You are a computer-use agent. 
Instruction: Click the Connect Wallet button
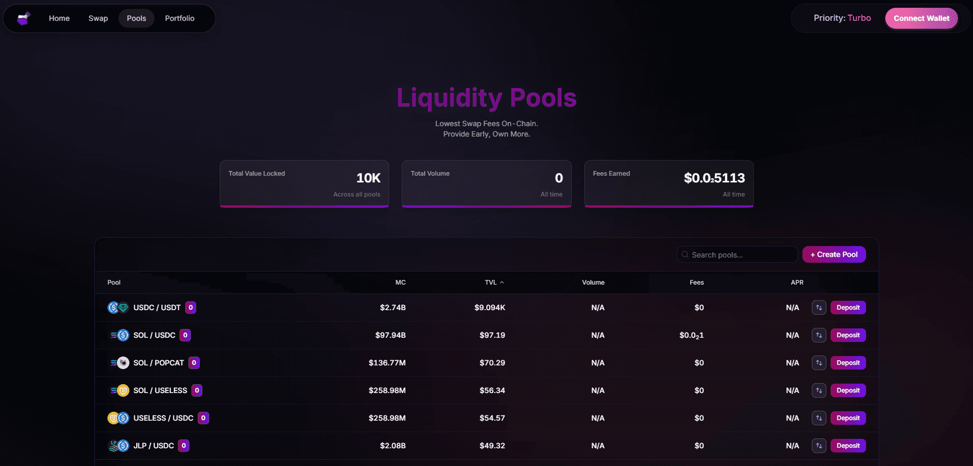point(921,18)
